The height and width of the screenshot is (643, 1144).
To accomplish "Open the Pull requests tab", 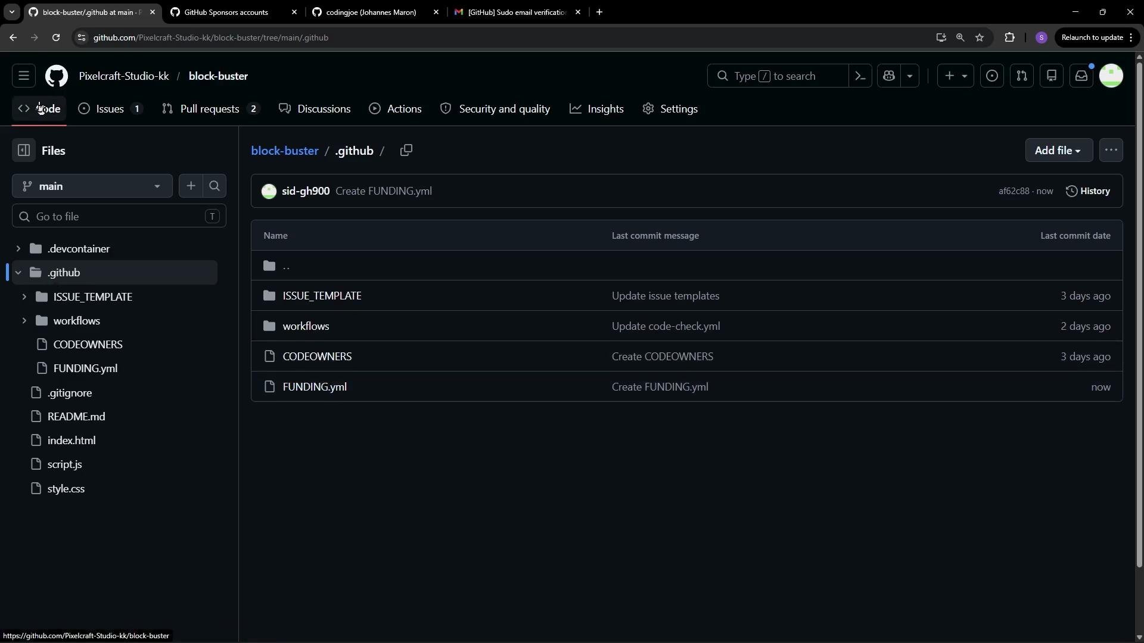I will (x=211, y=109).
